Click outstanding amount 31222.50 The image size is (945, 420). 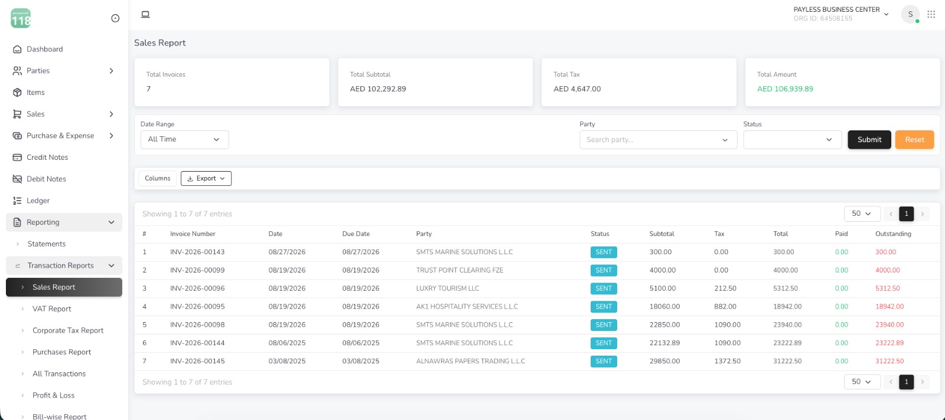889,362
